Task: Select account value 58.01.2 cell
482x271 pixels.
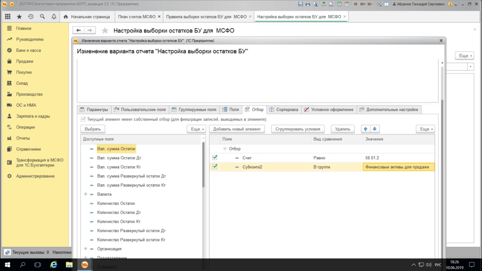Action: pyautogui.click(x=398, y=158)
